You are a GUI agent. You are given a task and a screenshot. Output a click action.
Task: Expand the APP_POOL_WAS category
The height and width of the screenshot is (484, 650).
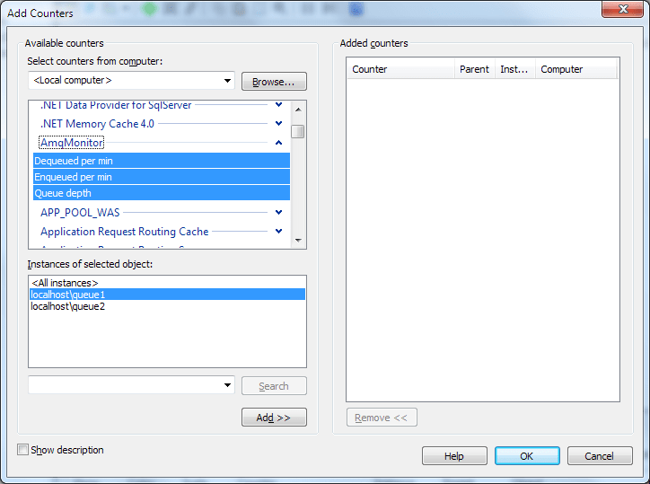(x=278, y=213)
